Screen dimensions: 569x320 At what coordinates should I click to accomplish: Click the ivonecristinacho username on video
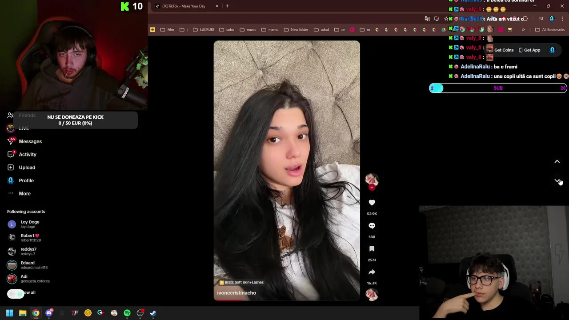coord(236,293)
